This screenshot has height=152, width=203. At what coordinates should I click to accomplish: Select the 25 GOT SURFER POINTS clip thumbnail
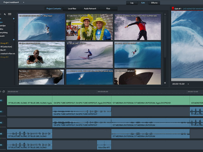42,55
